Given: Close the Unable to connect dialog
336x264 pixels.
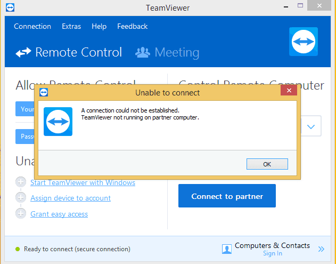Looking at the screenshot, I should tap(289, 90).
